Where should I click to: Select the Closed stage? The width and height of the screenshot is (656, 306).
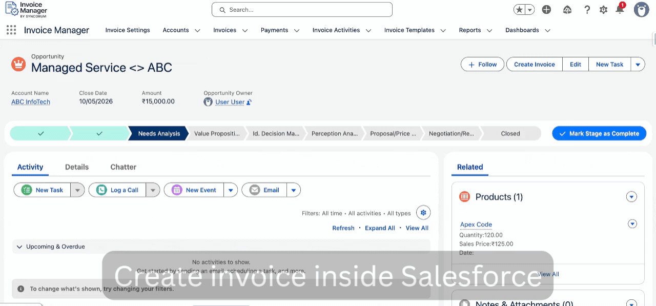(510, 134)
